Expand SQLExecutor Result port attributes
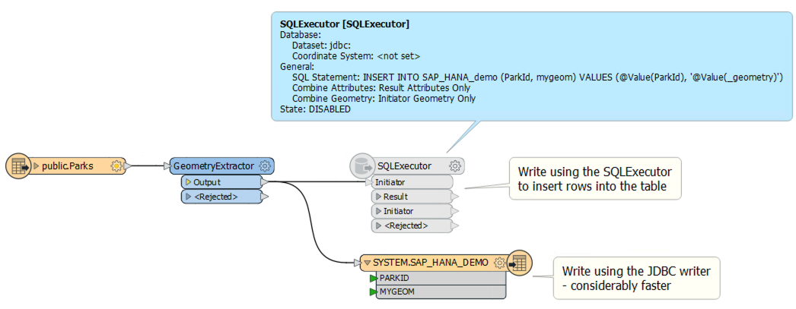 point(378,197)
